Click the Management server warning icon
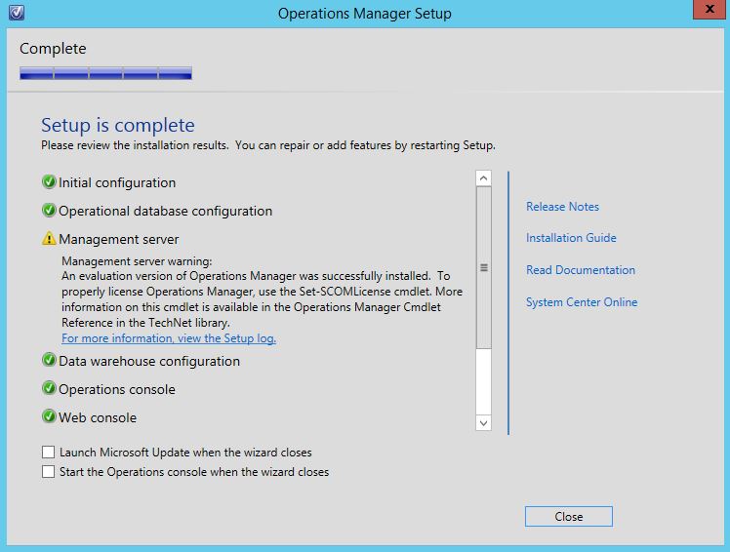The image size is (730, 552). [x=49, y=239]
